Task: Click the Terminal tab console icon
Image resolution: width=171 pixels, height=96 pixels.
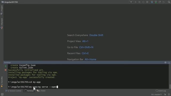Action: pyautogui.click(x=26, y=91)
